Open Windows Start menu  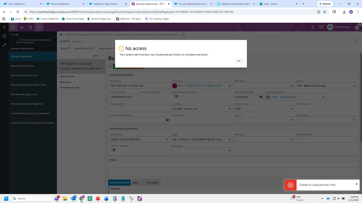[6, 199]
